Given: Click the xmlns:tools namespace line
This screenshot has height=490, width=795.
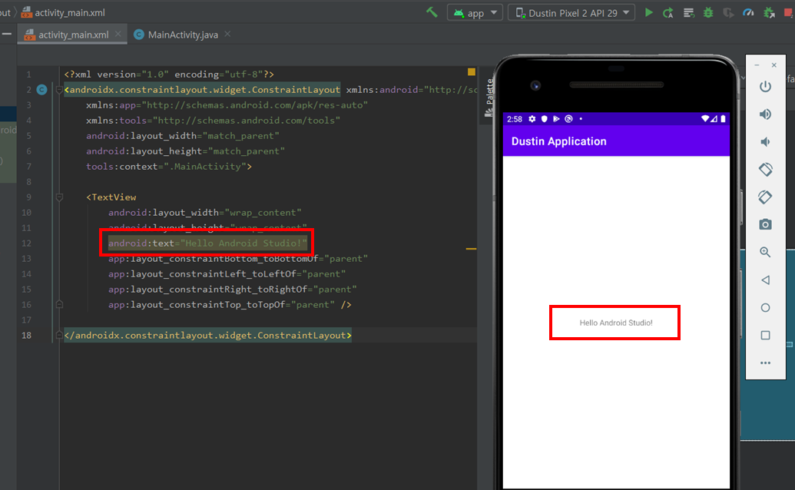Looking at the screenshot, I should point(213,121).
